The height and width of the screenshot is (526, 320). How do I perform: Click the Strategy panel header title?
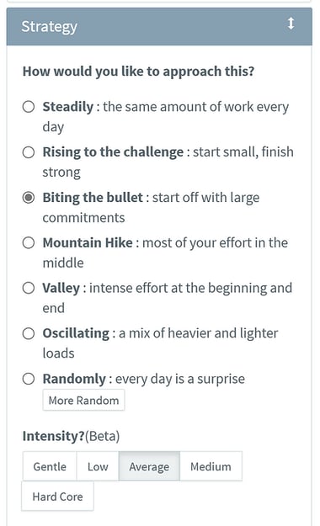pyautogui.click(x=50, y=27)
